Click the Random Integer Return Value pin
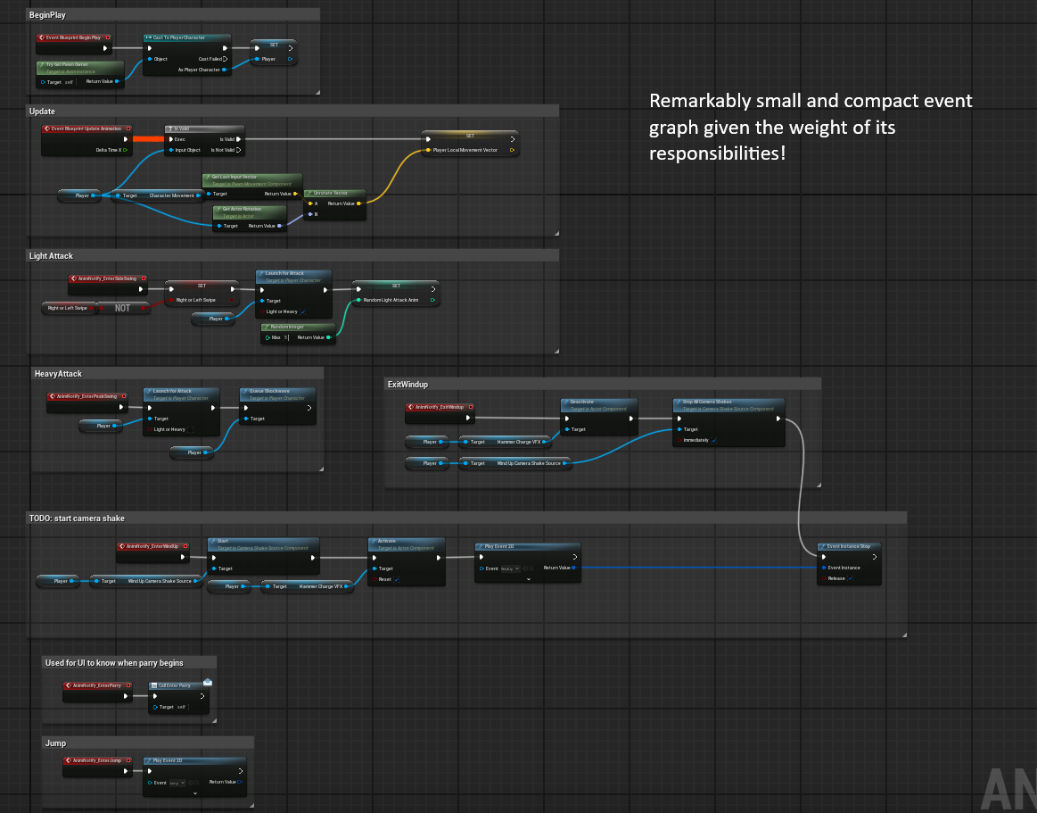Screen dimensions: 1037x813 (x=328, y=337)
